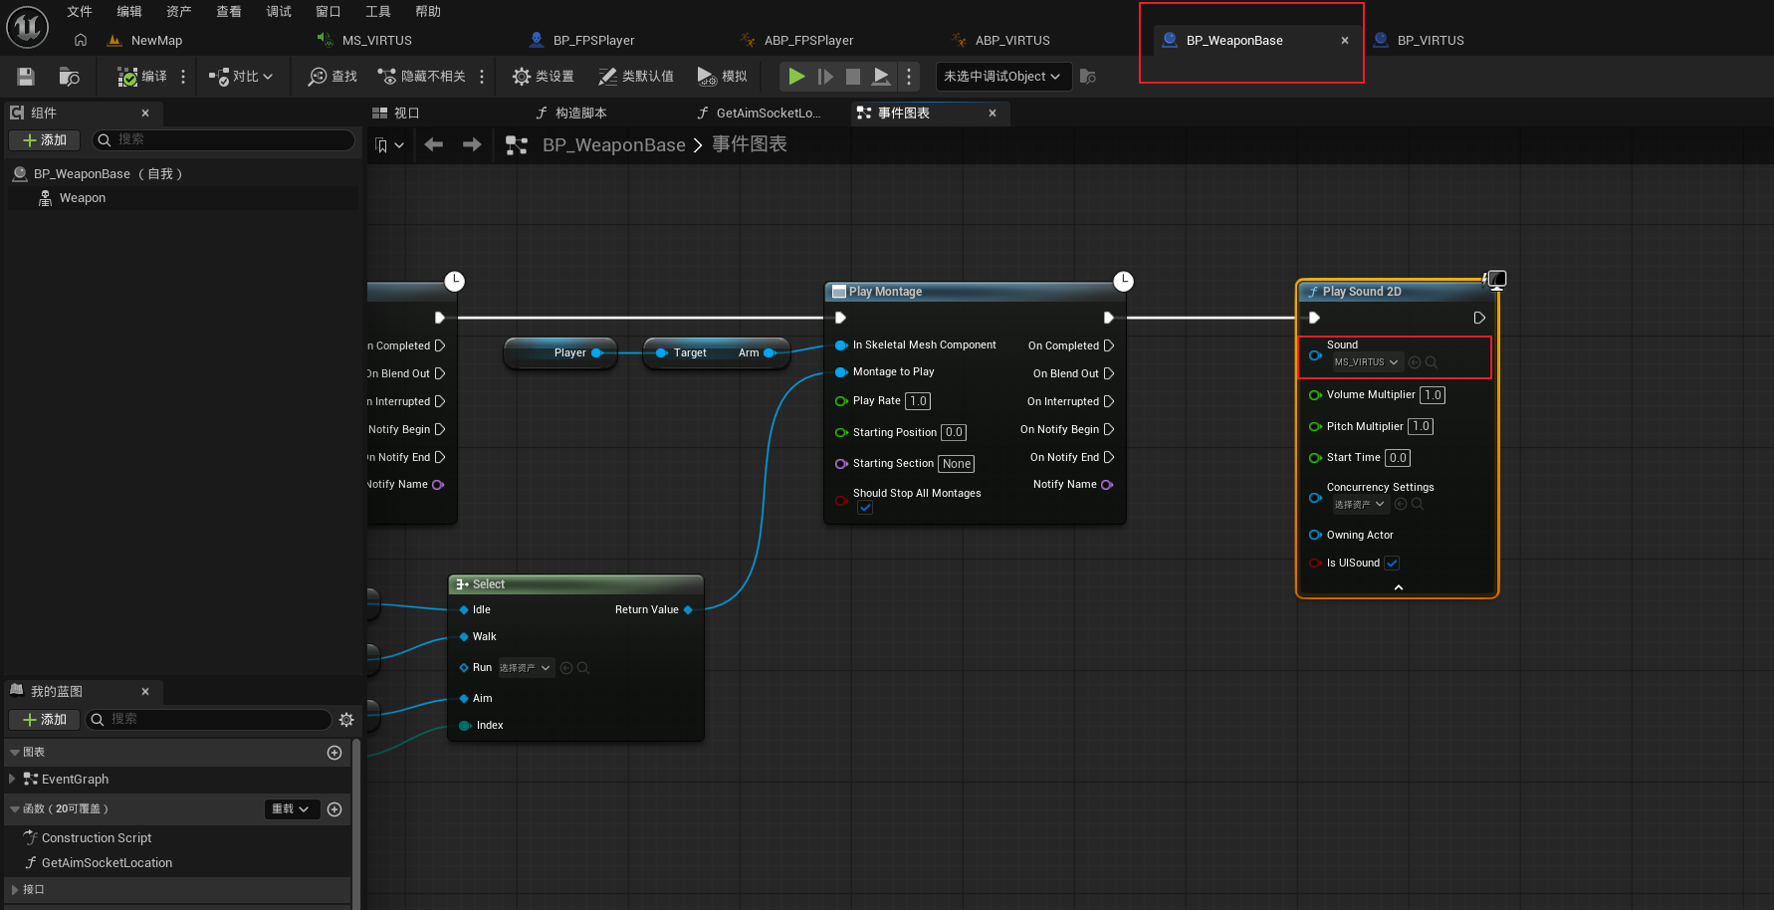Viewport: 1774px width, 910px height.
Task: Switch to the BP_VIRTUS tab
Action: (1431, 41)
